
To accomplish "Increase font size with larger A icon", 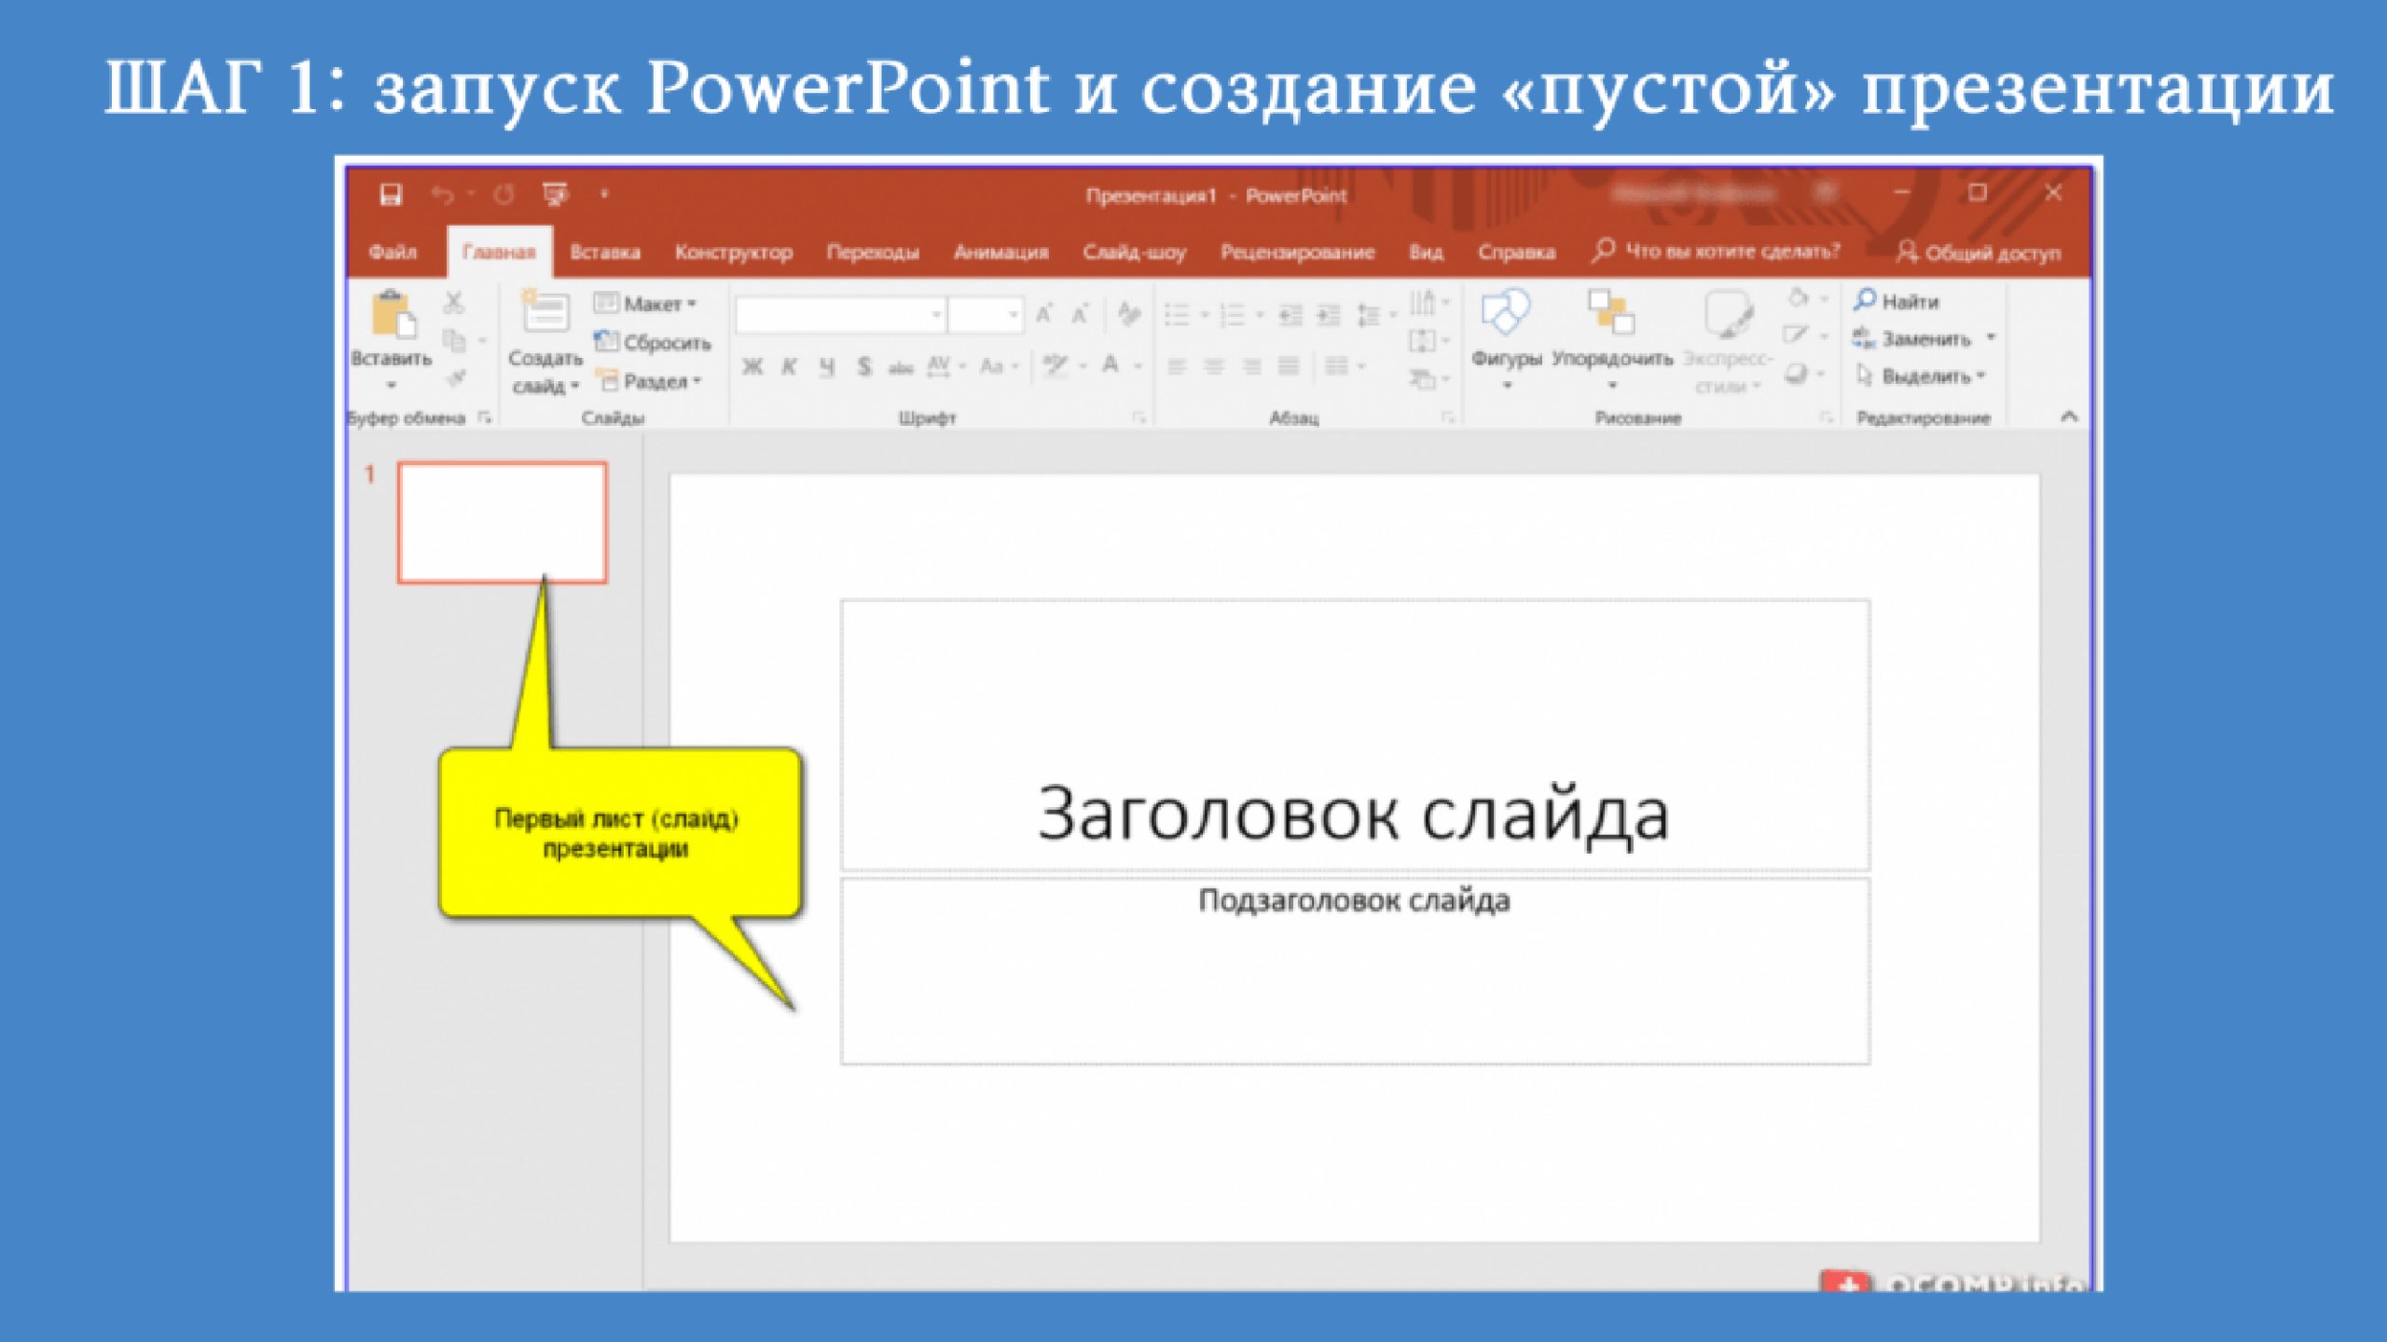I will click(1043, 314).
